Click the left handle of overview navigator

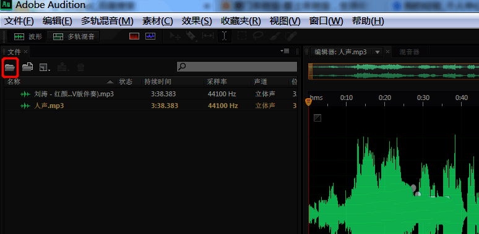tap(310, 71)
